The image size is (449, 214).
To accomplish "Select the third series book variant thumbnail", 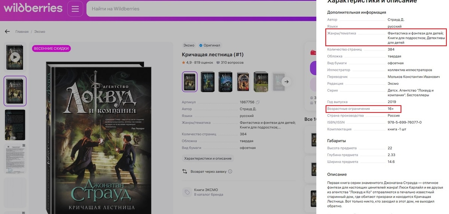I will pyautogui.click(x=225, y=81).
